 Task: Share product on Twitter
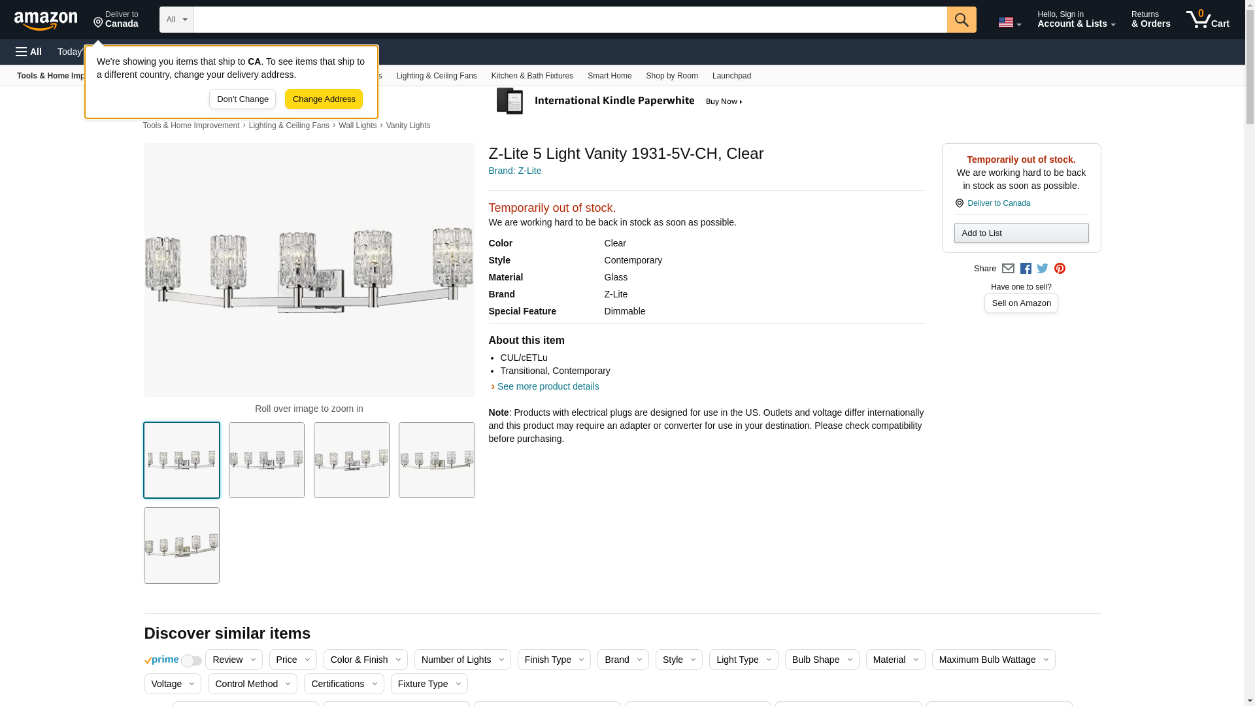(1043, 269)
